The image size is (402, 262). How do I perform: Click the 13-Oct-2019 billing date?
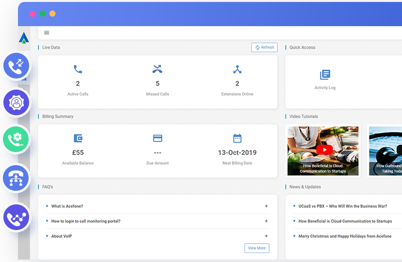[237, 153]
